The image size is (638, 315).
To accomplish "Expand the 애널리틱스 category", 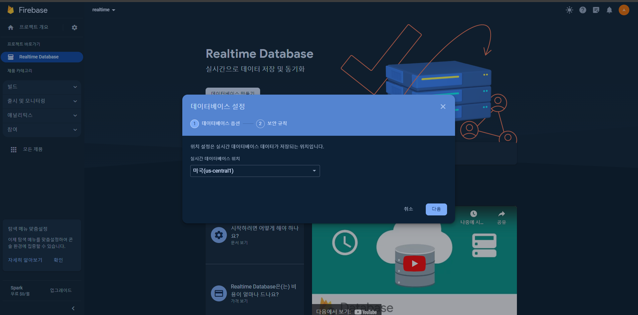I will pyautogui.click(x=42, y=115).
